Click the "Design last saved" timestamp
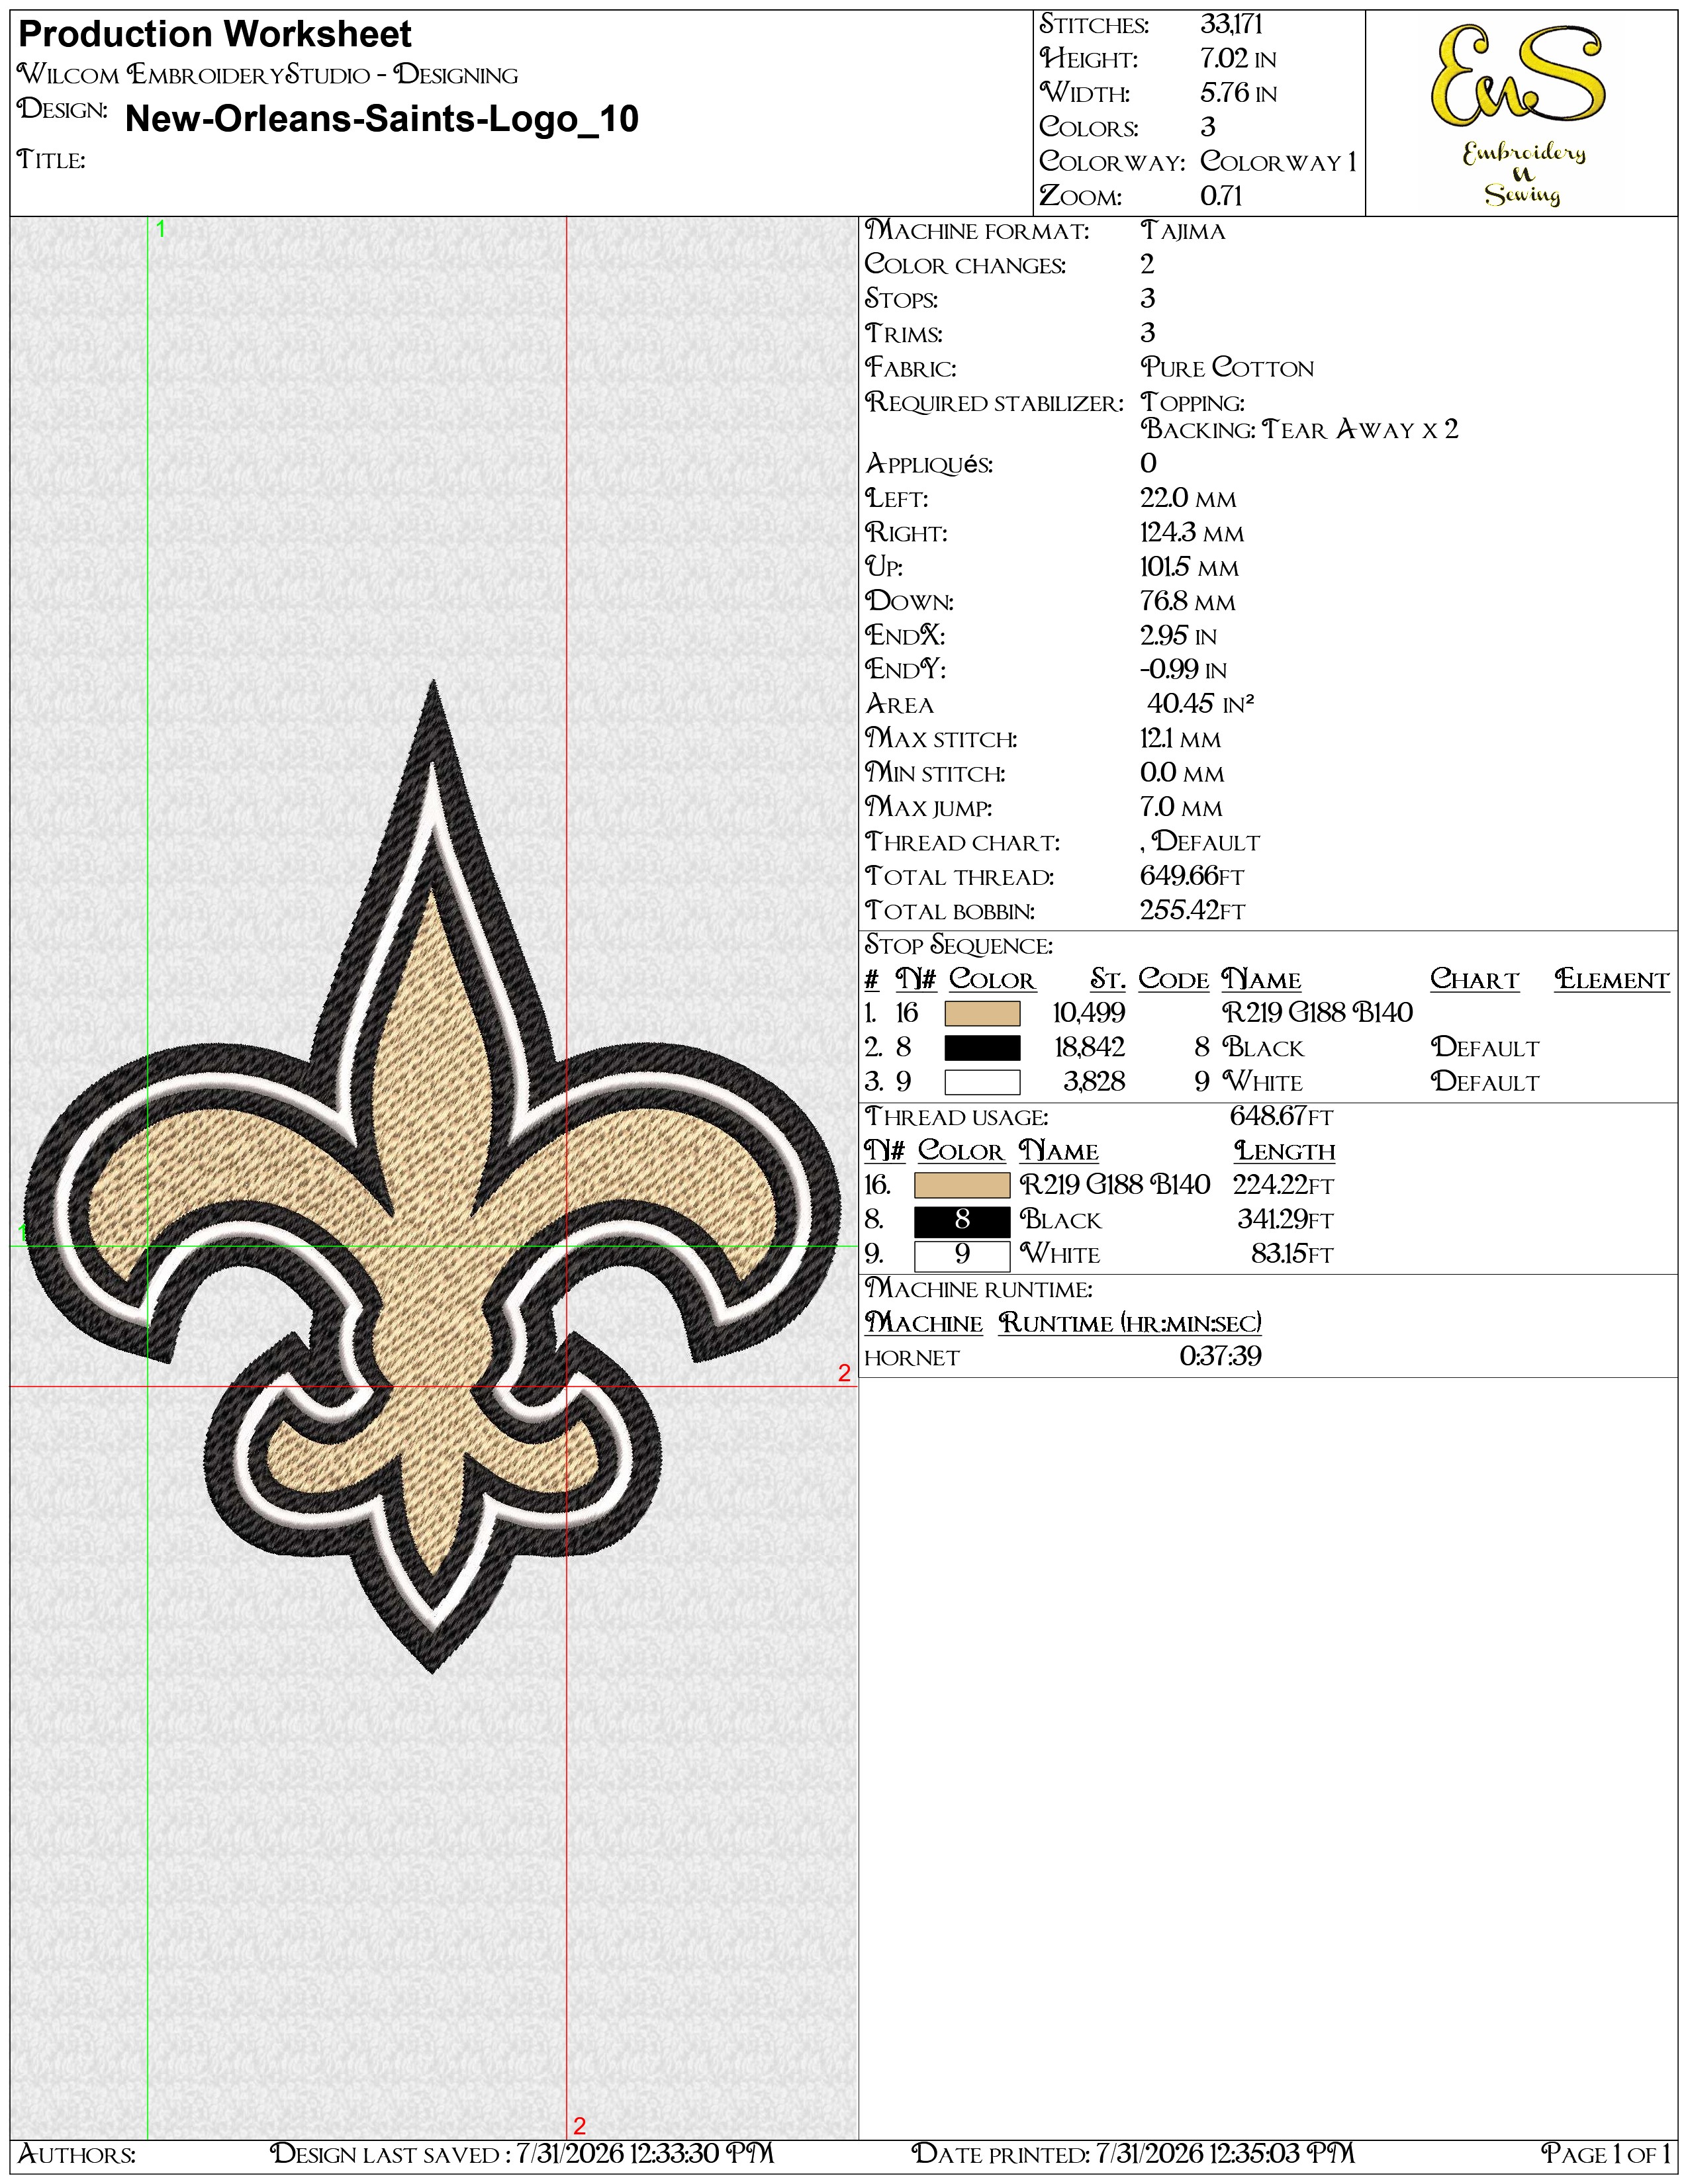 (x=522, y=2154)
